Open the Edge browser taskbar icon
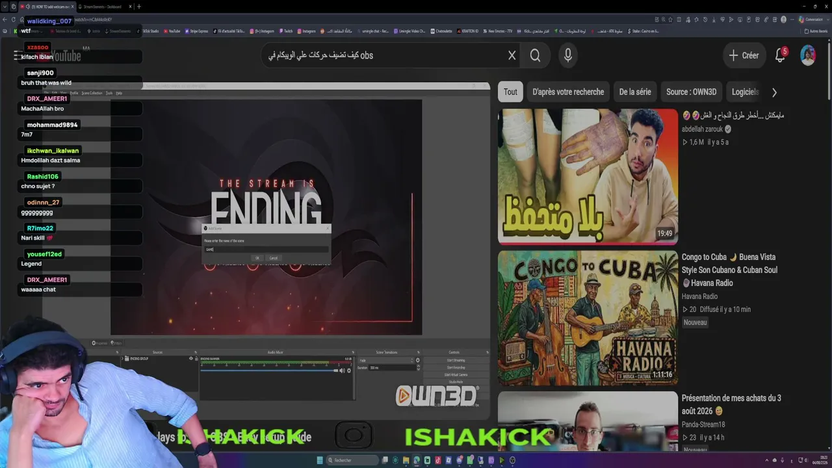Viewport: 832px width, 468px height. [417, 460]
